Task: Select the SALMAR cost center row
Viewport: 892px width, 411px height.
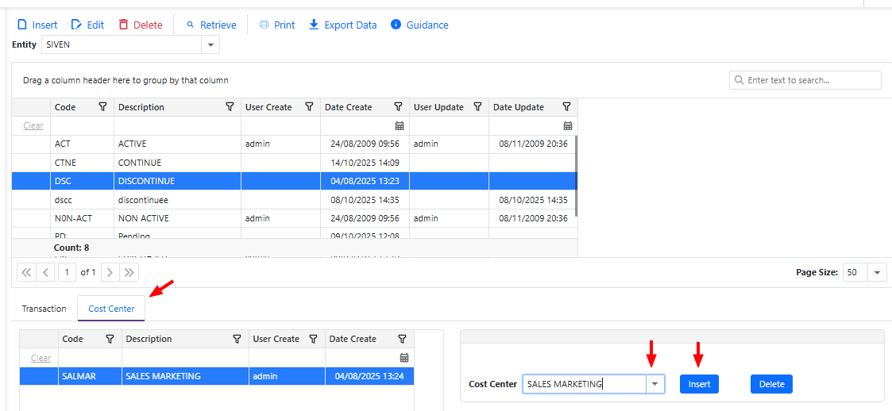Action: click(217, 376)
